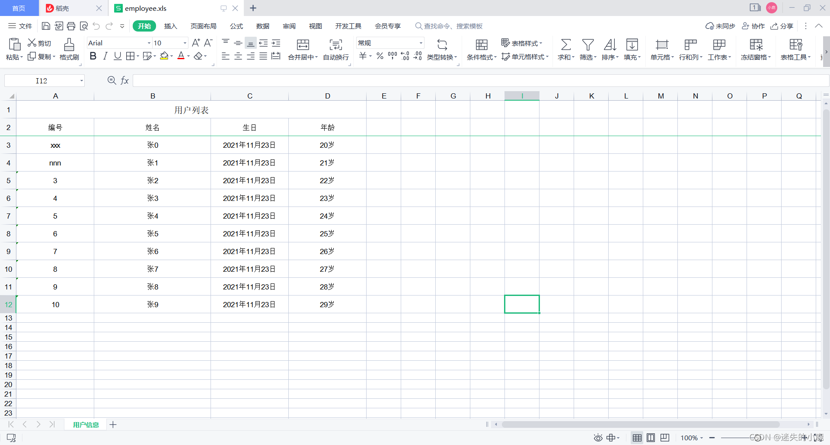Click the Undo arrow icon
The height and width of the screenshot is (445, 830).
click(x=96, y=26)
